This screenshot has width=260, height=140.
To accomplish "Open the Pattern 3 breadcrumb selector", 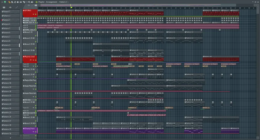I will click(63, 2).
